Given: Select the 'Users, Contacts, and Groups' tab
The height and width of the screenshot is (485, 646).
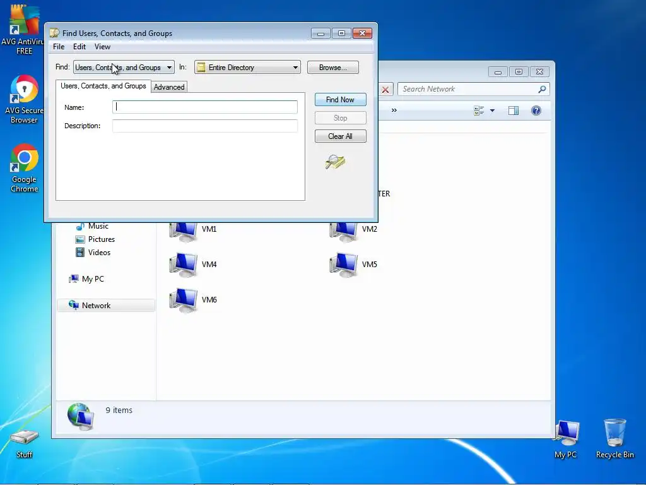Looking at the screenshot, I should point(103,86).
